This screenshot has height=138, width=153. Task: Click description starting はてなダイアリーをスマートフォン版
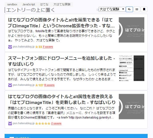pos(62,74)
